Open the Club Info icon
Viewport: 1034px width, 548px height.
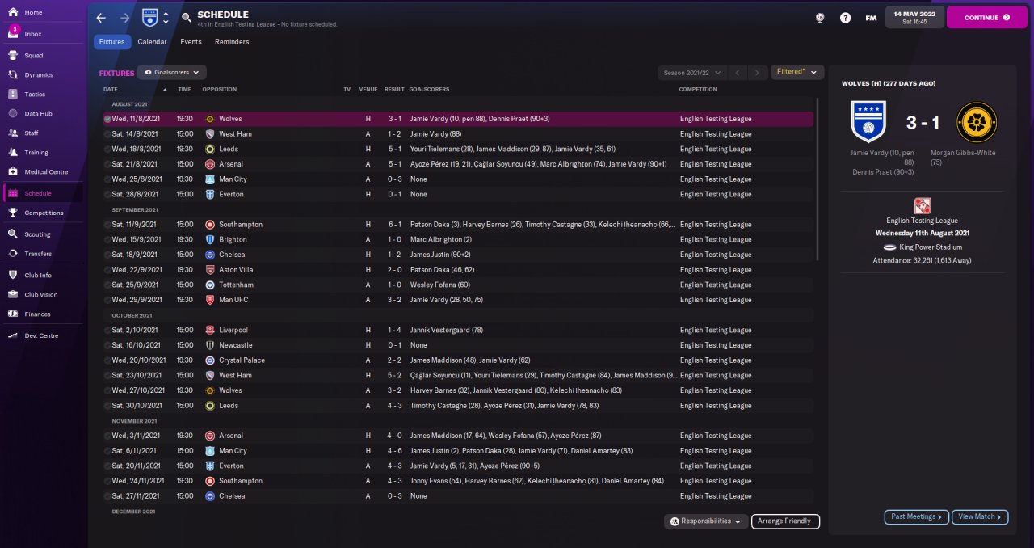(13, 276)
